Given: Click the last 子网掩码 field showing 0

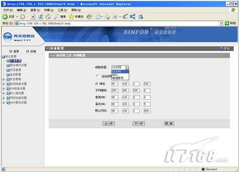Looking at the screenshot, I should [147, 91].
